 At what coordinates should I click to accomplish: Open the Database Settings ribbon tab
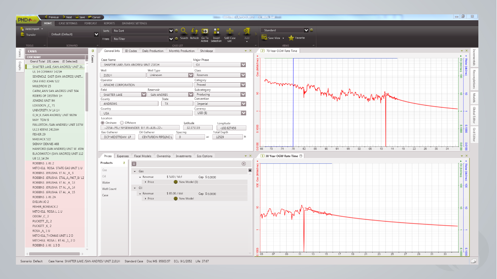134,23
